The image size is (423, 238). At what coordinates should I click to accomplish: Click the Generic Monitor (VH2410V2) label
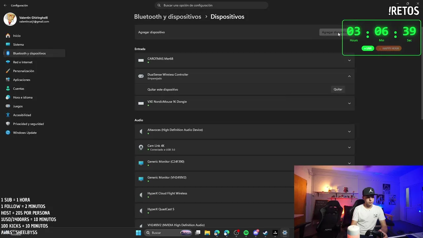[167, 178]
